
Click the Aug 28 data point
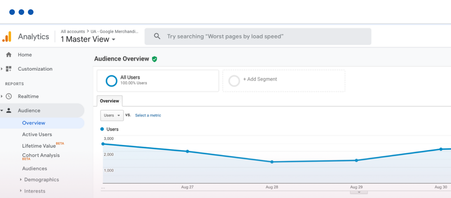(x=272, y=162)
